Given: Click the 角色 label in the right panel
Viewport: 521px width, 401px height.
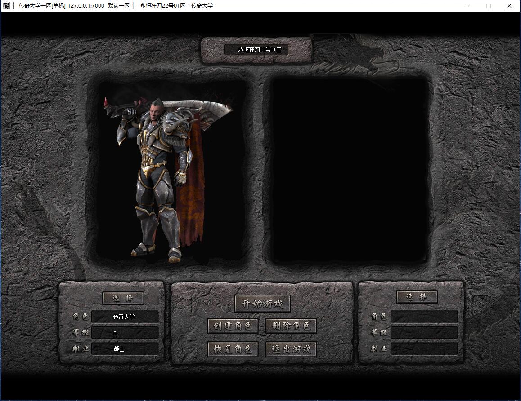Looking at the screenshot, I should click(379, 317).
